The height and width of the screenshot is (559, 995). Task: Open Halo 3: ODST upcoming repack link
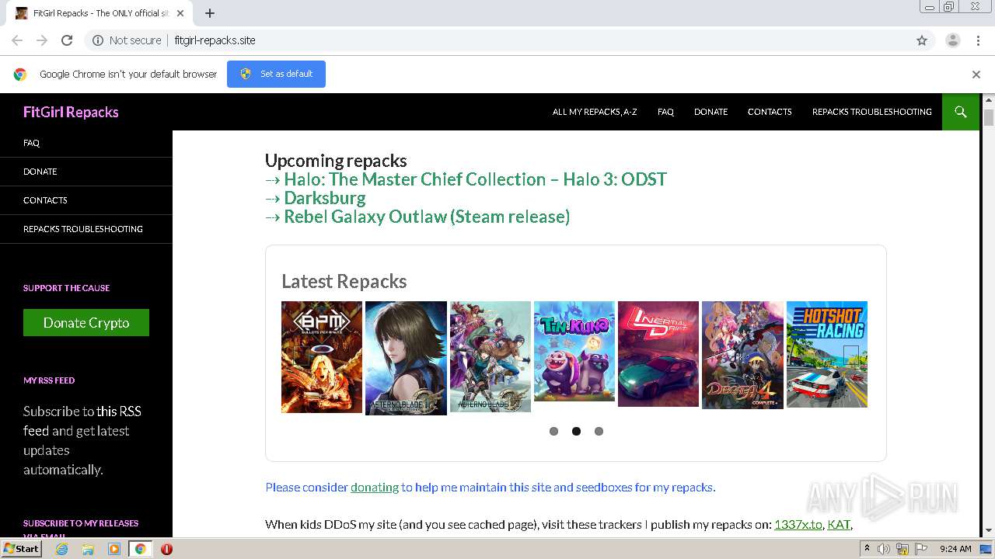[475, 179]
